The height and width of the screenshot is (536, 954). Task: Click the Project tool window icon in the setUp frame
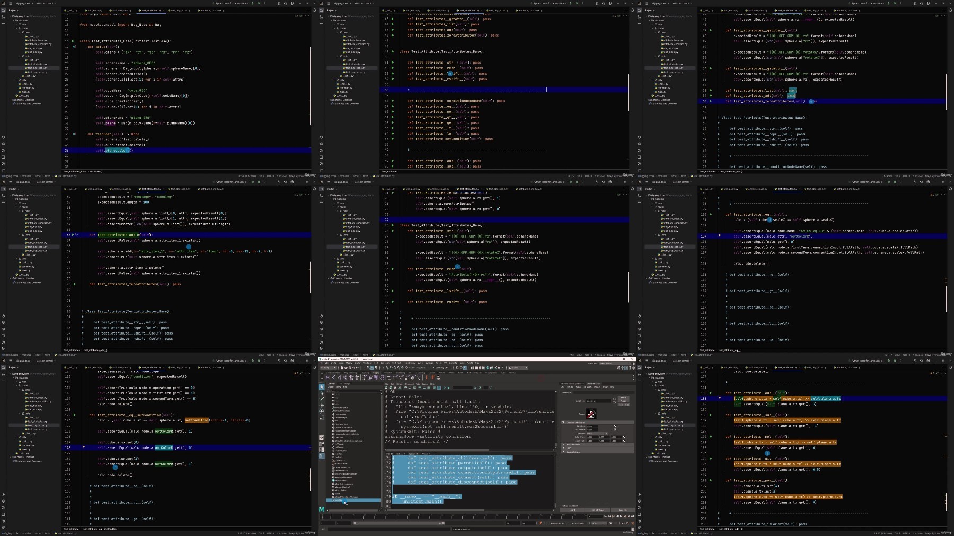(3, 10)
